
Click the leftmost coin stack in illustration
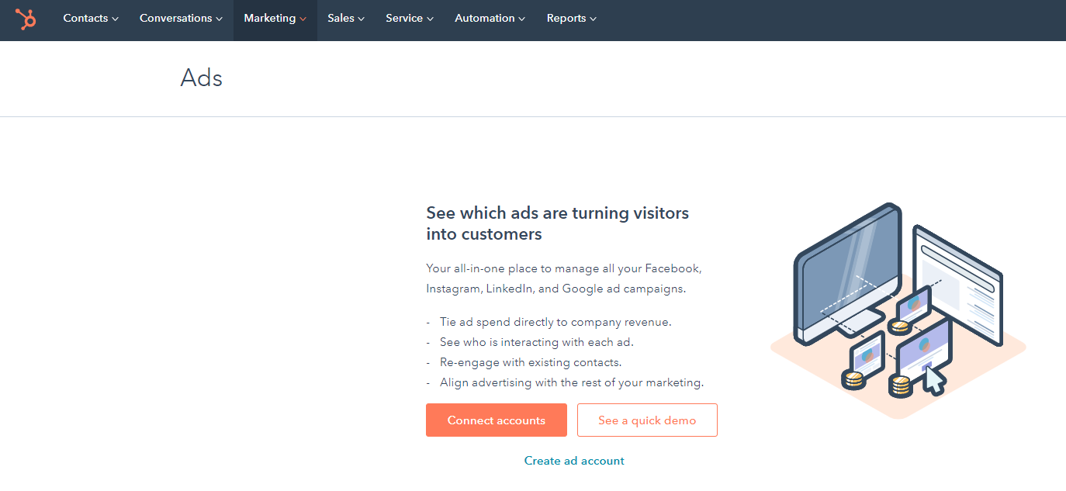(x=853, y=380)
